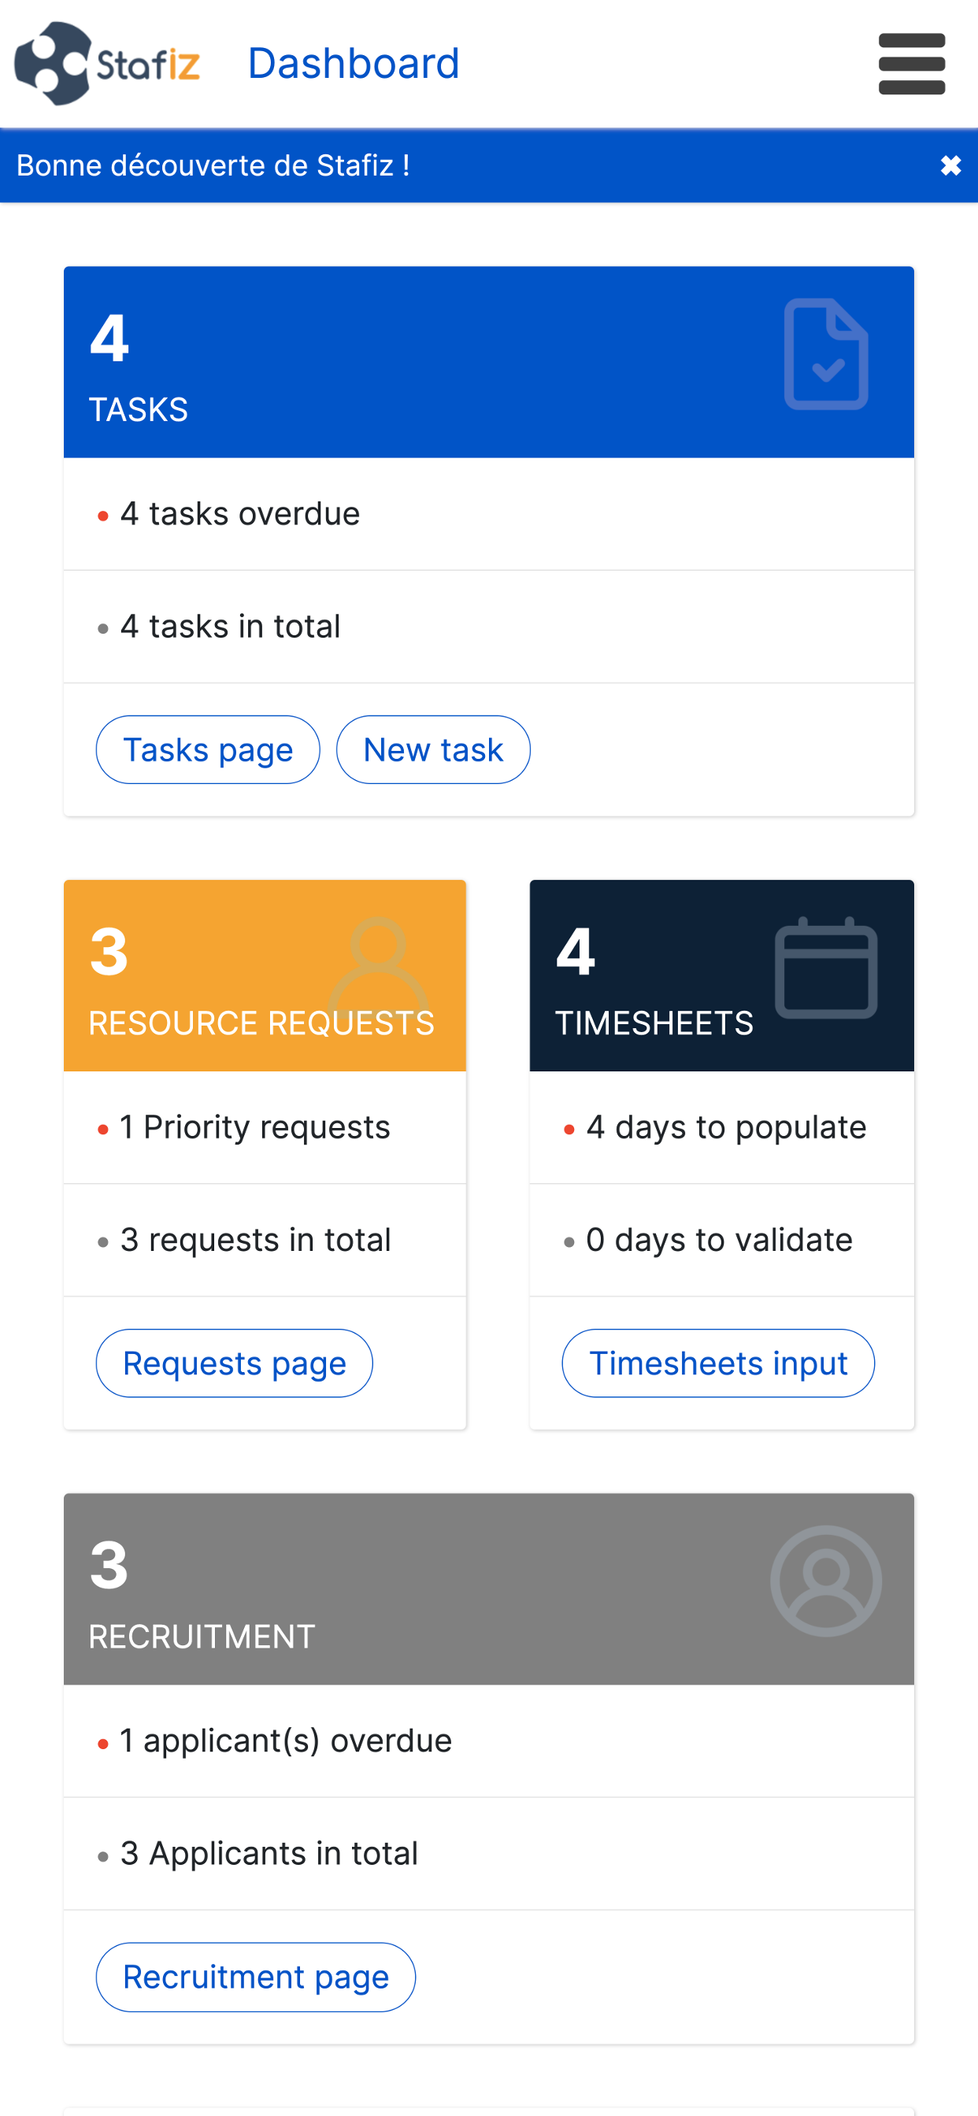Click the TIMESHEETS card heading label
This screenshot has height=2116, width=978.
654,1023
